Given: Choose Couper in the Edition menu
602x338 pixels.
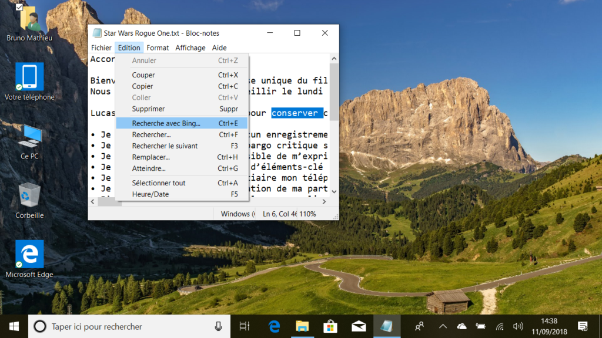Looking at the screenshot, I should [182, 75].
